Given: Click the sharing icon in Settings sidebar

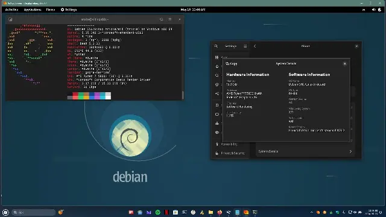Looking at the screenshot, I should 217,93.
